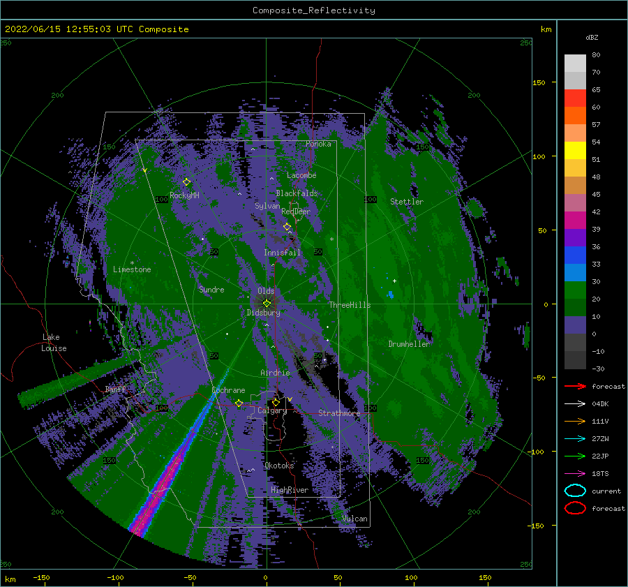Click the Cochrane town label
Image resolution: width=628 pixels, height=587 pixels.
228,390
